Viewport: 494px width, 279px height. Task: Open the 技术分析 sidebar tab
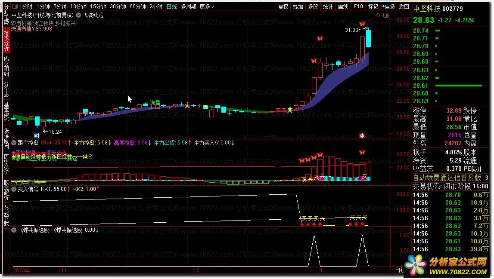6,40
